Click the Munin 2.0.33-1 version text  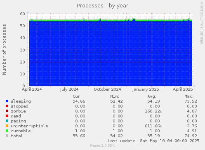point(102,145)
